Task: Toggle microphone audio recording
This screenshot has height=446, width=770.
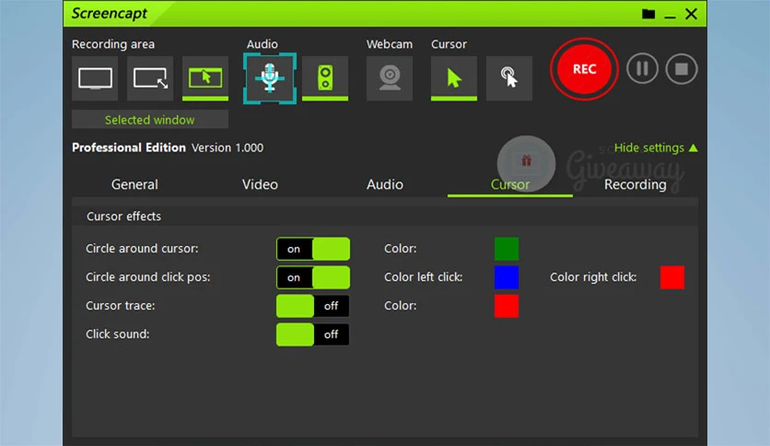Action: tap(270, 78)
